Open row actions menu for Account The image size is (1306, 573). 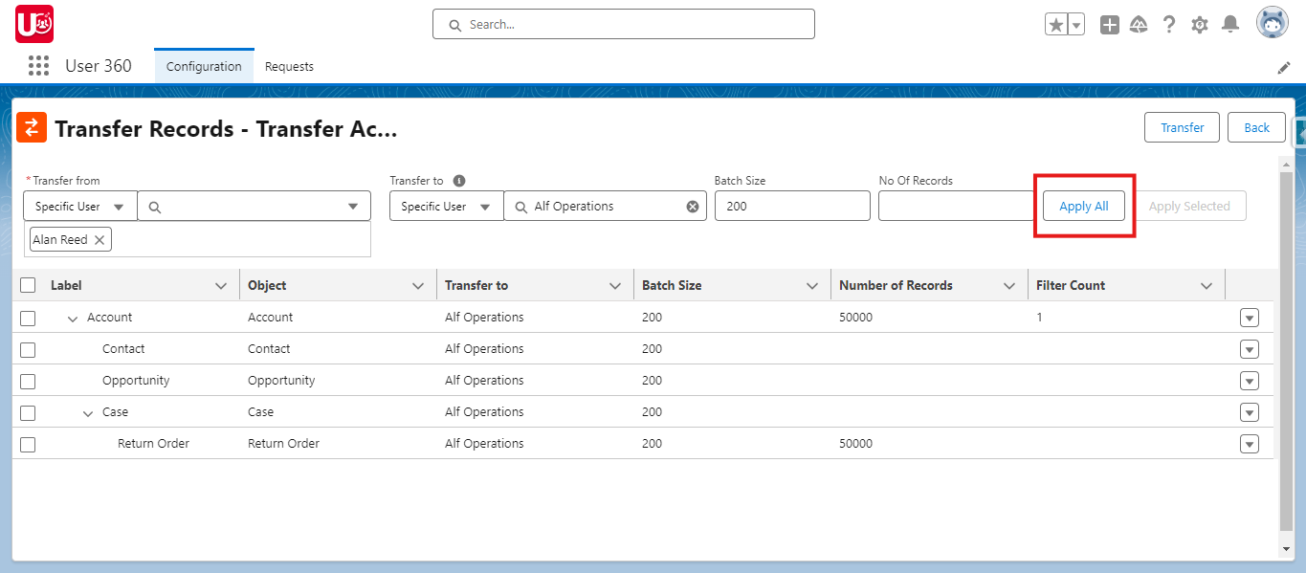coord(1249,318)
